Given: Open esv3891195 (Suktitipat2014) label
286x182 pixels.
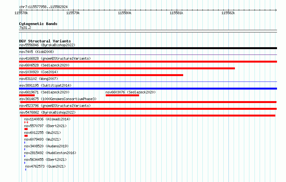Looking at the screenshot, I should click(x=45, y=85).
